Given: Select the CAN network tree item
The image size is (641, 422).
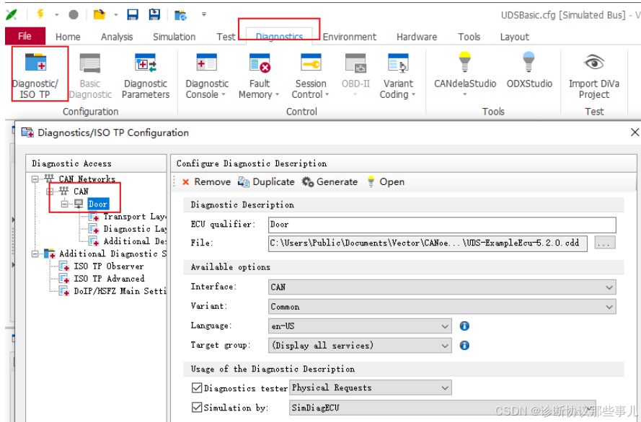Looking at the screenshot, I should pos(81,192).
